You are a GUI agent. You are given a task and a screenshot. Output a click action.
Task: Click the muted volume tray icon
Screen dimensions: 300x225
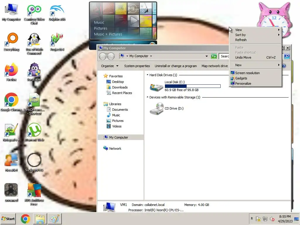(x=272, y=219)
